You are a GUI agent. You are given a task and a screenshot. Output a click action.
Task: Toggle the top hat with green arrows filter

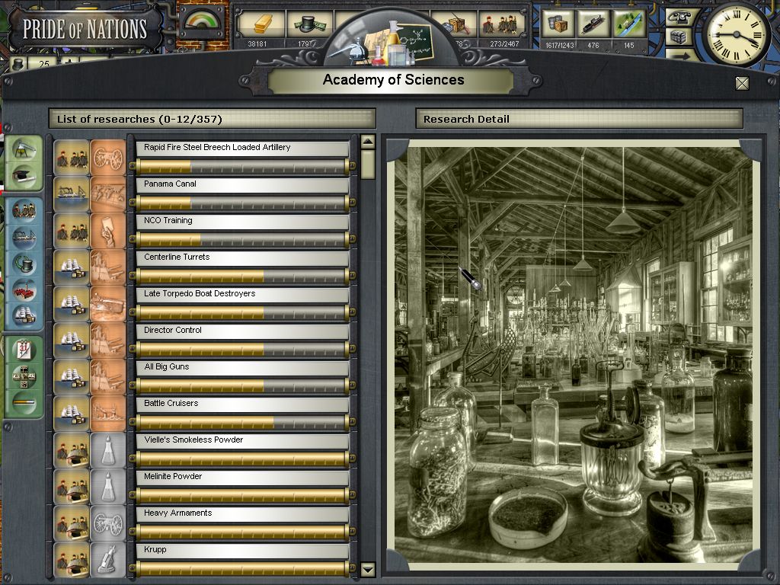click(24, 263)
